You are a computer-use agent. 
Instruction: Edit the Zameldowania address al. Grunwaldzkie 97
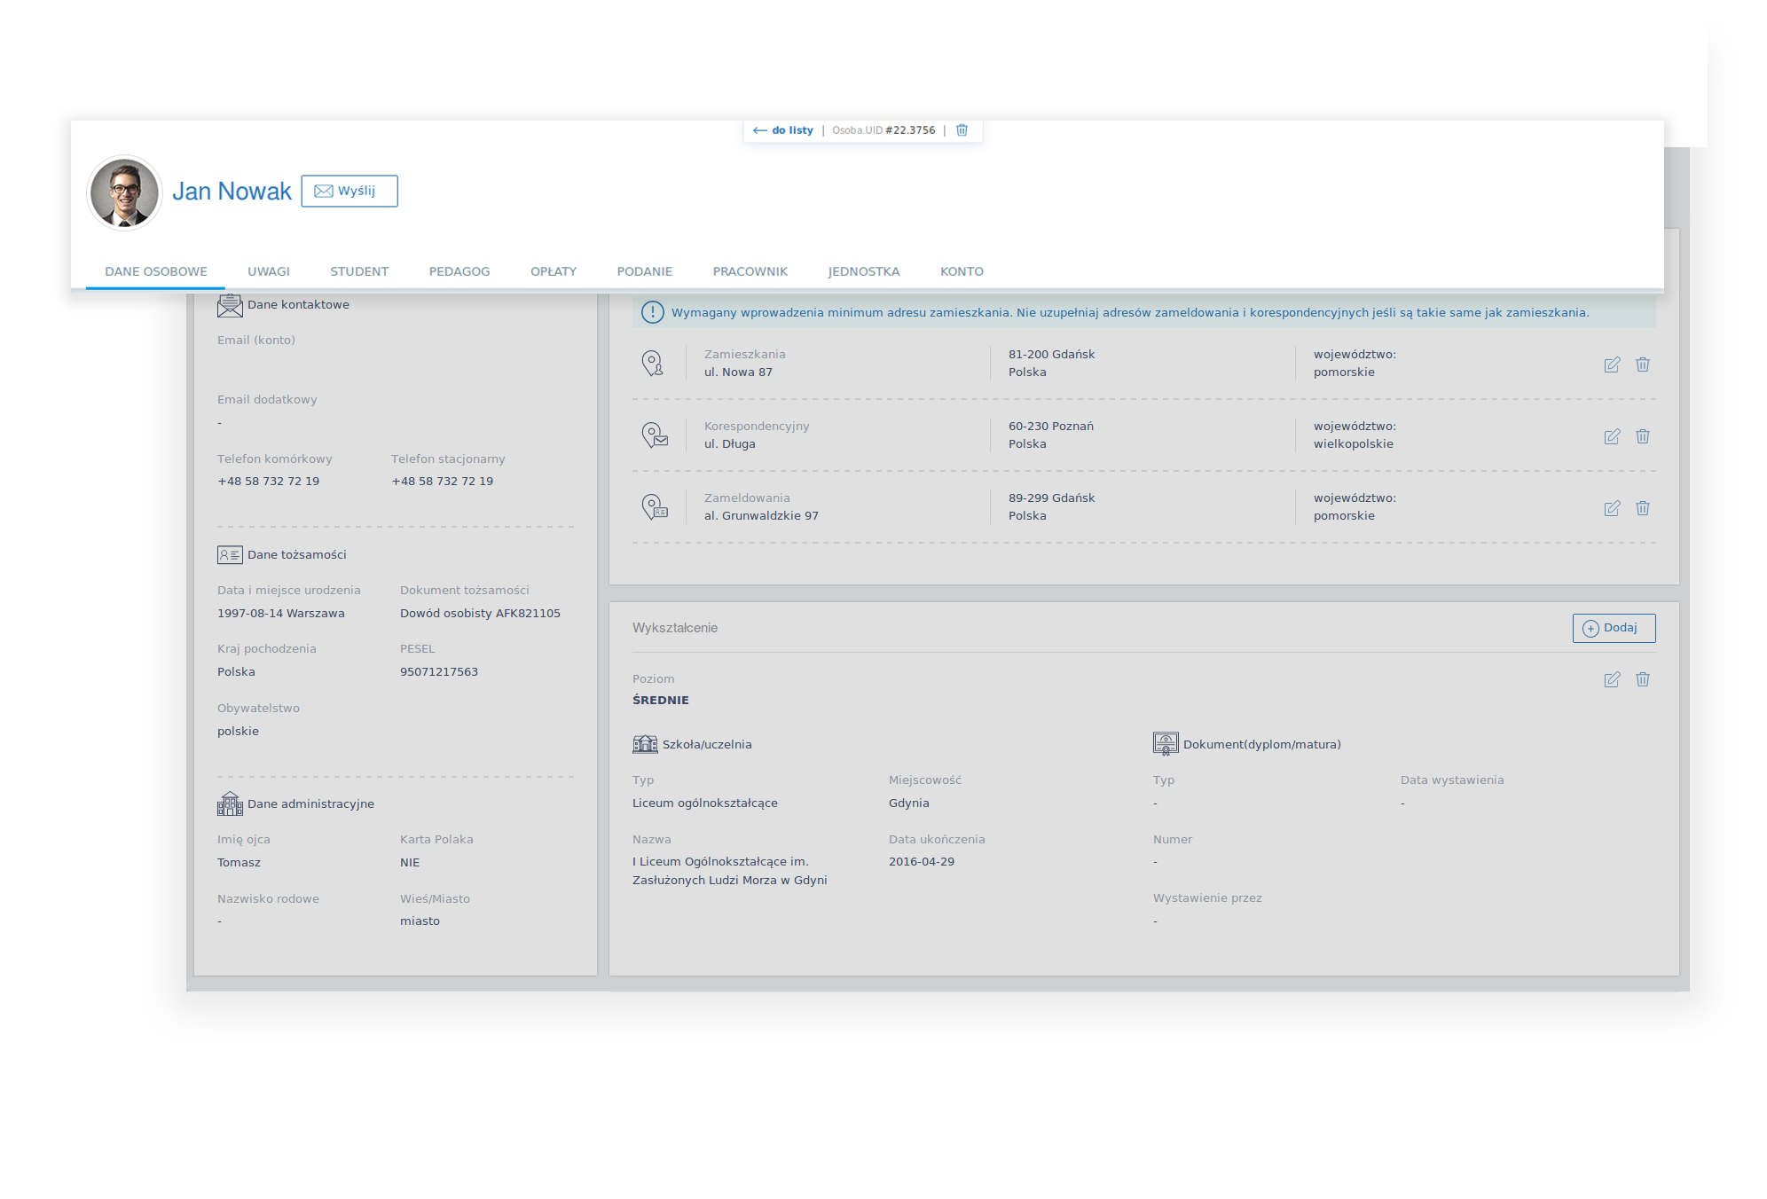click(1612, 508)
